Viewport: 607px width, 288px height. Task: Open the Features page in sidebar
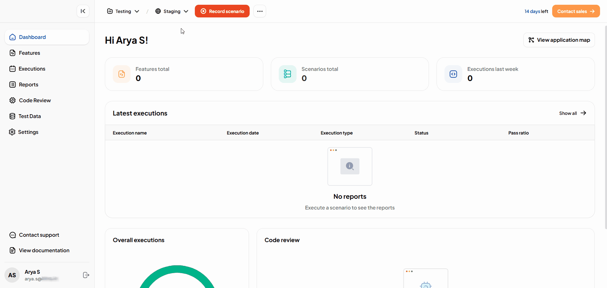(x=29, y=53)
